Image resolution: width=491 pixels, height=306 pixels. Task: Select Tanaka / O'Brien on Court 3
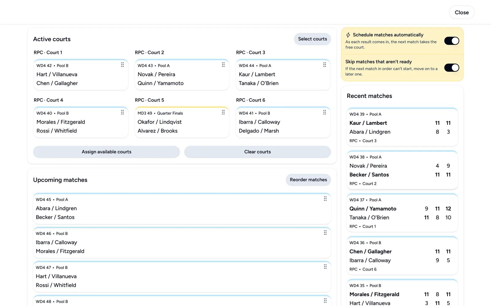[259, 83]
